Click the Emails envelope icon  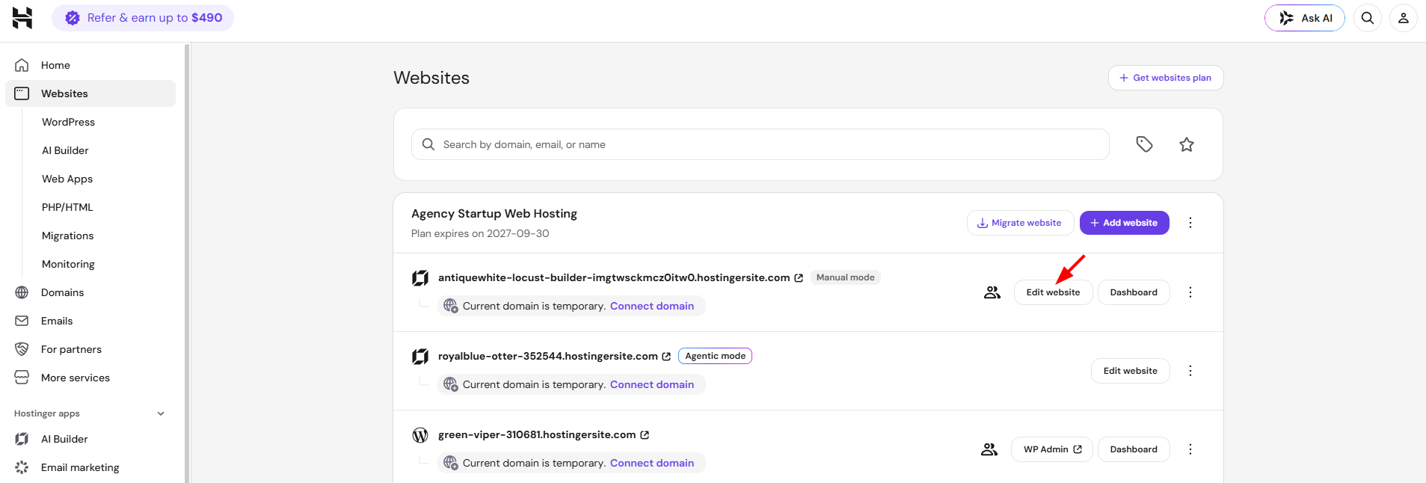click(22, 321)
